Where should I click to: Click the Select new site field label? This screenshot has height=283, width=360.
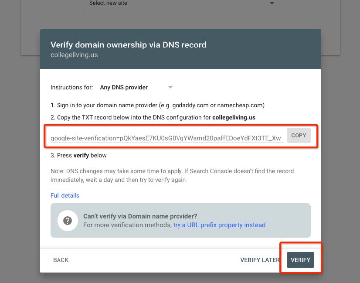[x=108, y=3]
